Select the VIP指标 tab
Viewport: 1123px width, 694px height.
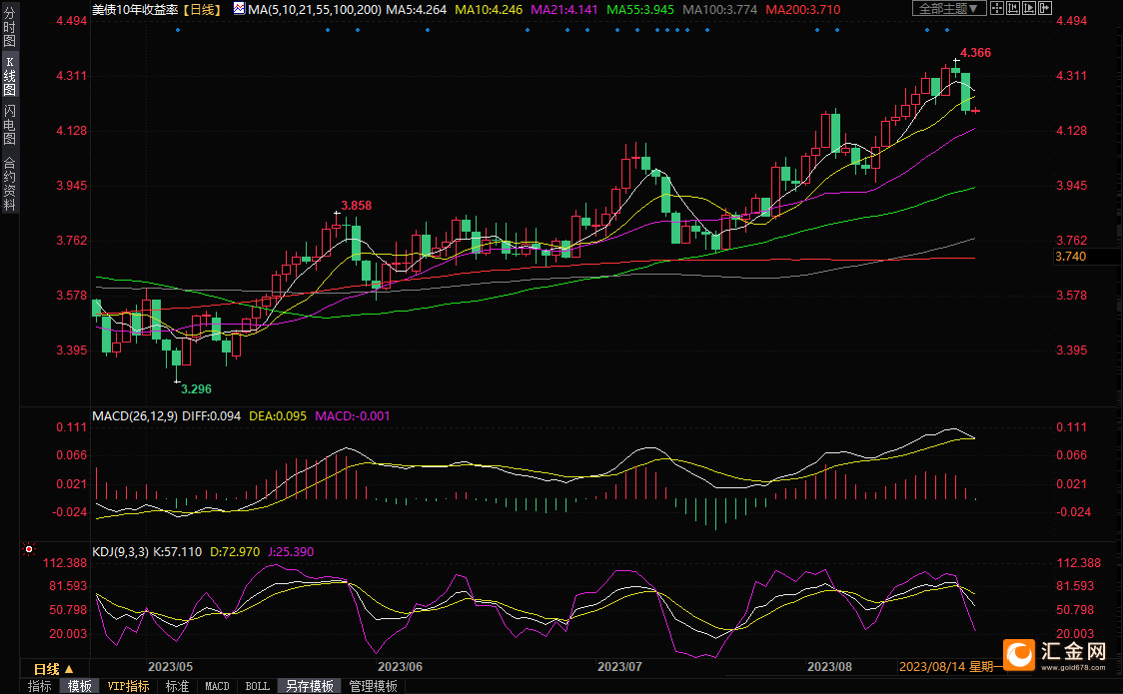point(128,686)
